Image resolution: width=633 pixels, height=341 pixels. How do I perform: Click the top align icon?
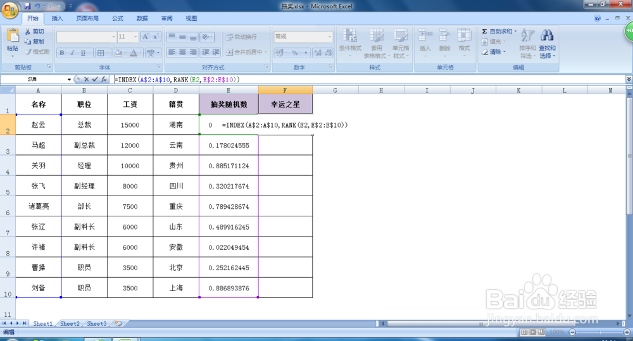(172, 37)
